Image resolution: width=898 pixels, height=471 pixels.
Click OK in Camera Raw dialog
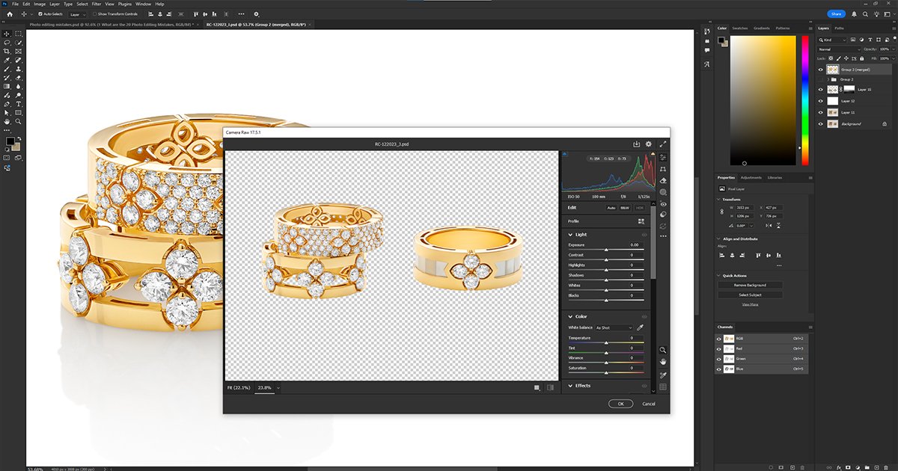(620, 404)
